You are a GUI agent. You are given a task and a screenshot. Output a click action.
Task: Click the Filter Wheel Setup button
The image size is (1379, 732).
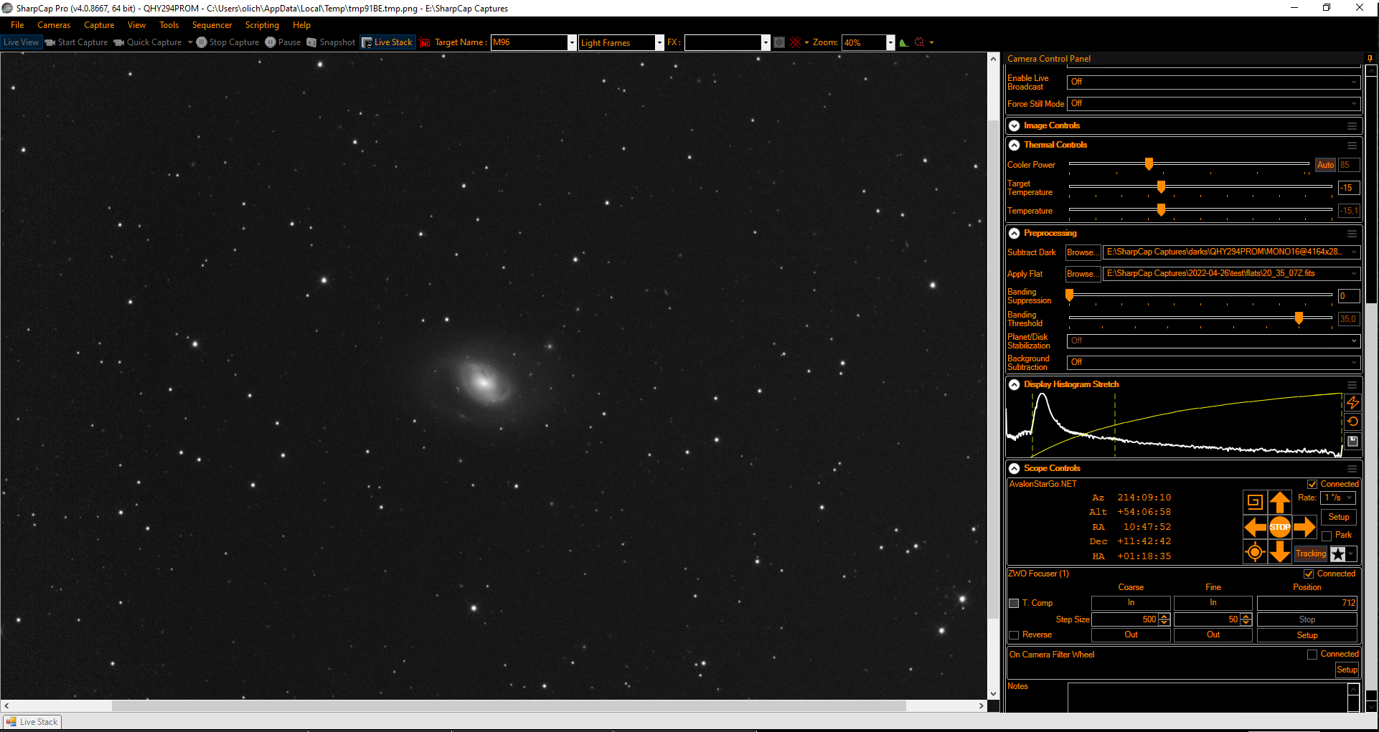point(1347,670)
